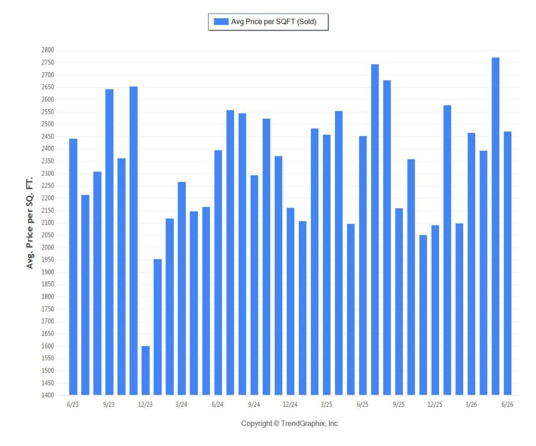Click the bar above the 6/25 label
Screen dimensions: 536x446
pos(363,265)
